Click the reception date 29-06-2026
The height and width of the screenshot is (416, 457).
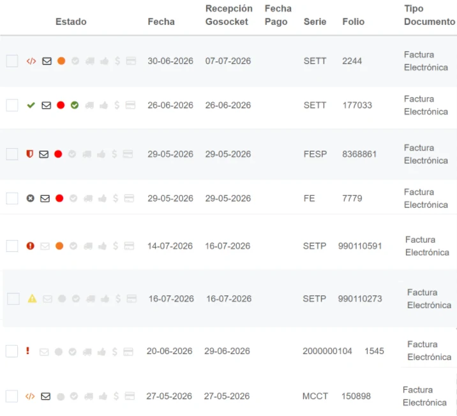coord(227,351)
